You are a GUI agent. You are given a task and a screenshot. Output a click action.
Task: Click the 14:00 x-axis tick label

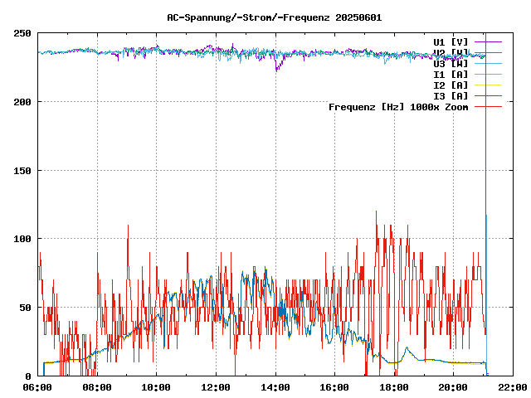[275, 387]
